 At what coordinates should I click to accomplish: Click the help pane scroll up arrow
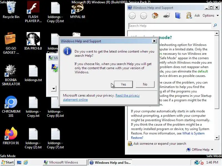[x=217, y=33]
